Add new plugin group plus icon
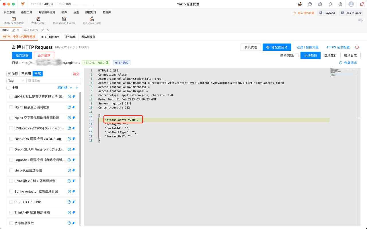367x229 pixels. tap(77, 88)
